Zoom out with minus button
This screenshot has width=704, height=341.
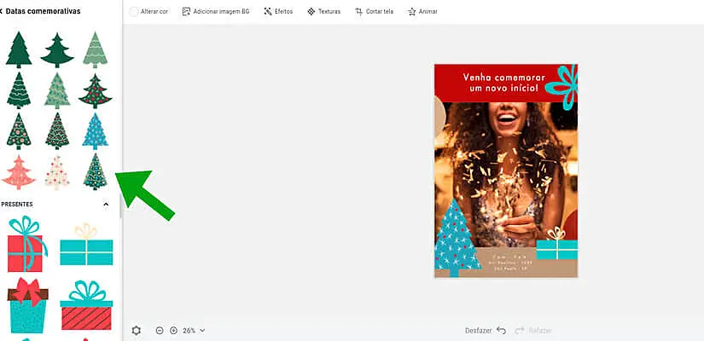pos(160,331)
